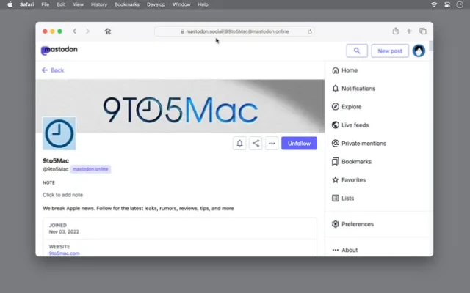This screenshot has height=293, width=470.
Task: Open the user account avatar menu
Action: (419, 51)
